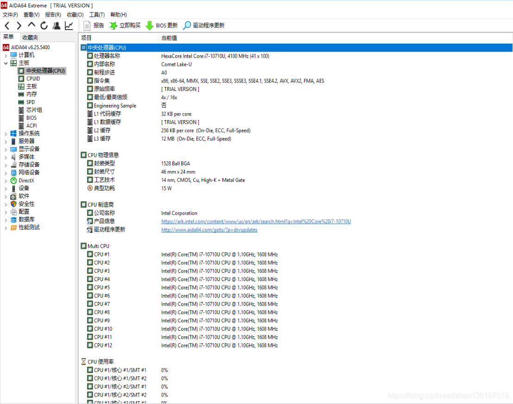Expand the 软件 tree node
Screen dimensions: 513x404
(6, 197)
